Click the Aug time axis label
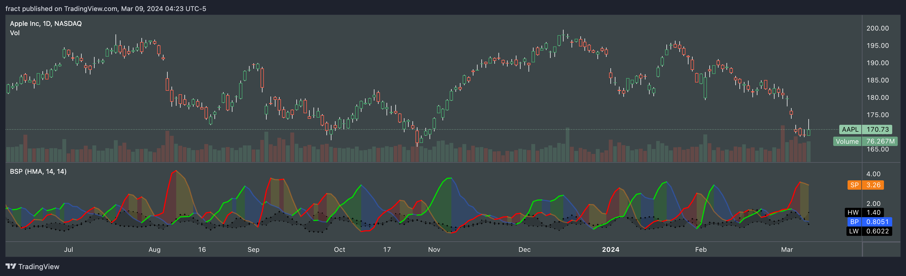Viewport: 906px width, 276px height. click(154, 249)
